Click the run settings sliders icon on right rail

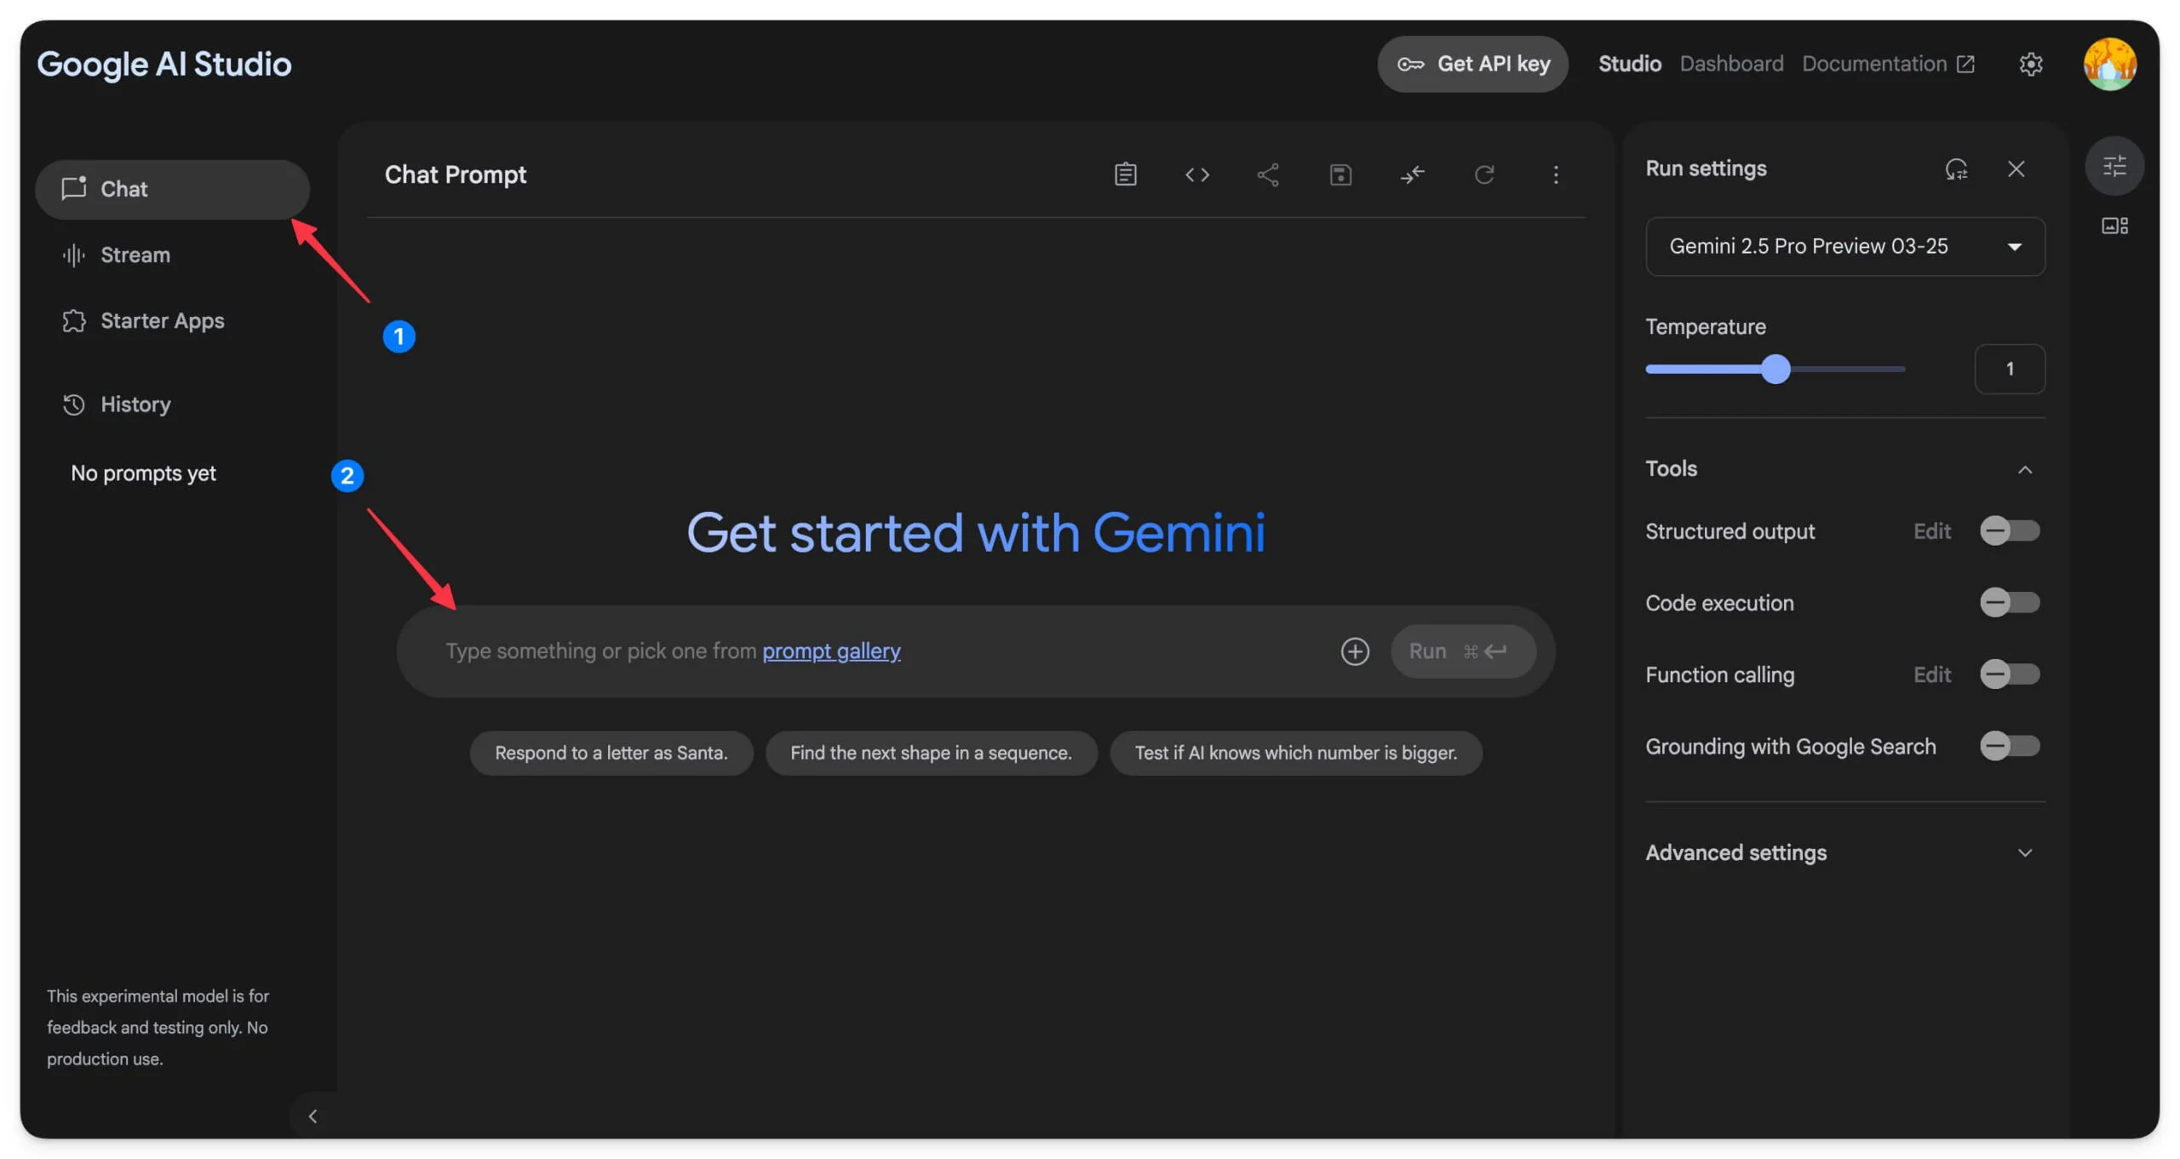2114,165
